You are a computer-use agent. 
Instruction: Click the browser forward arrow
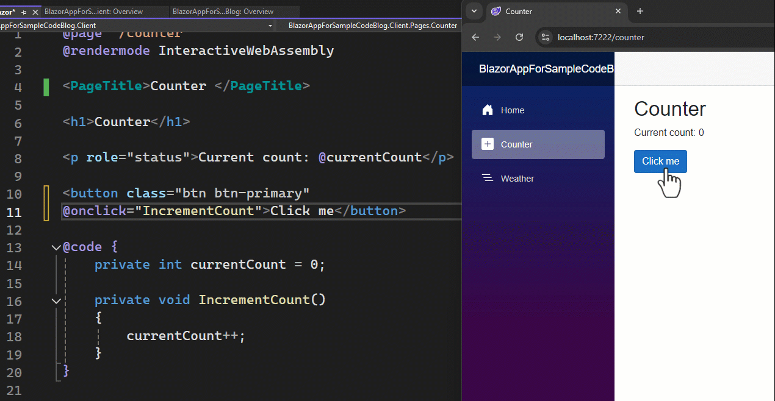coord(497,37)
